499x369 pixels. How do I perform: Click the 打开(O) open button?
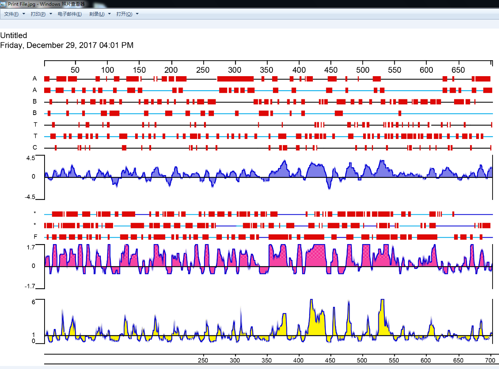point(124,14)
